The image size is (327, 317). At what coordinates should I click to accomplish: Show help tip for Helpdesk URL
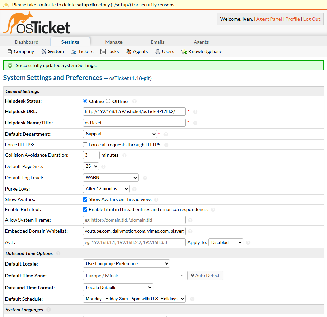[195, 112]
